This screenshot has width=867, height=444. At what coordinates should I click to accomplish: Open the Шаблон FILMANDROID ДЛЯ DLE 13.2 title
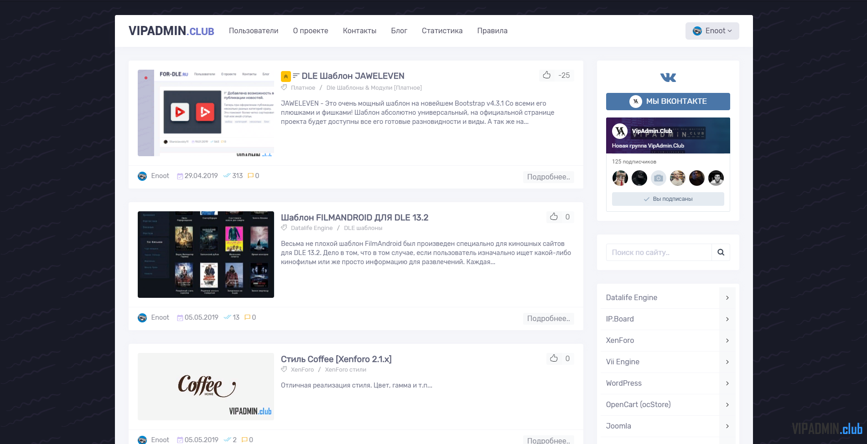(354, 218)
